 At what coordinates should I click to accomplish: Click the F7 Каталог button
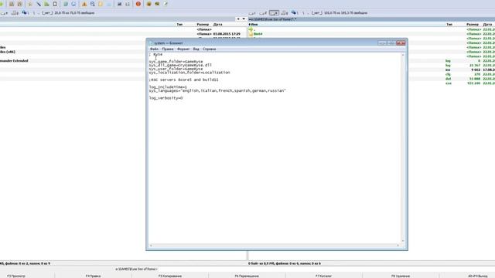click(323, 276)
